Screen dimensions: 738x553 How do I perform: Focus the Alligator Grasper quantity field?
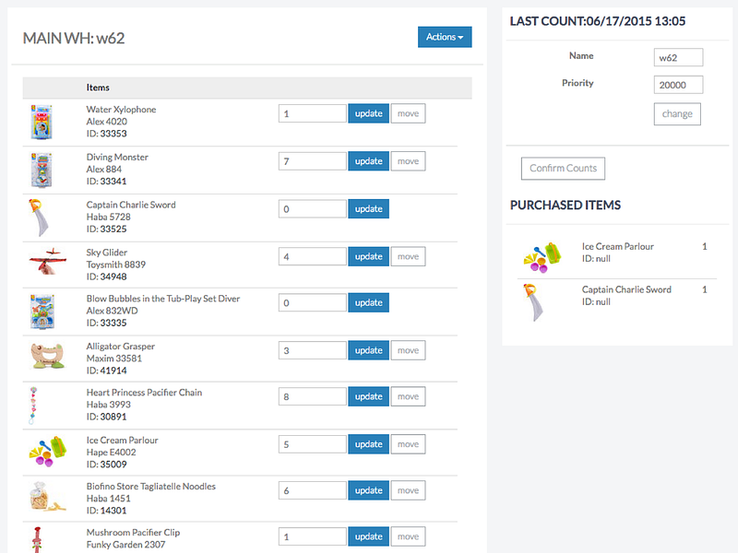point(312,350)
